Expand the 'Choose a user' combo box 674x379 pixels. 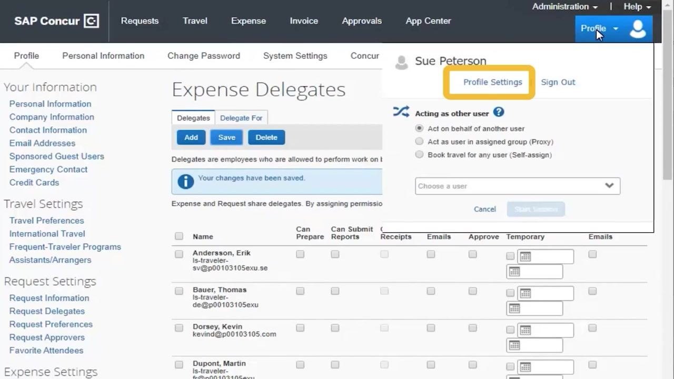coord(518,186)
